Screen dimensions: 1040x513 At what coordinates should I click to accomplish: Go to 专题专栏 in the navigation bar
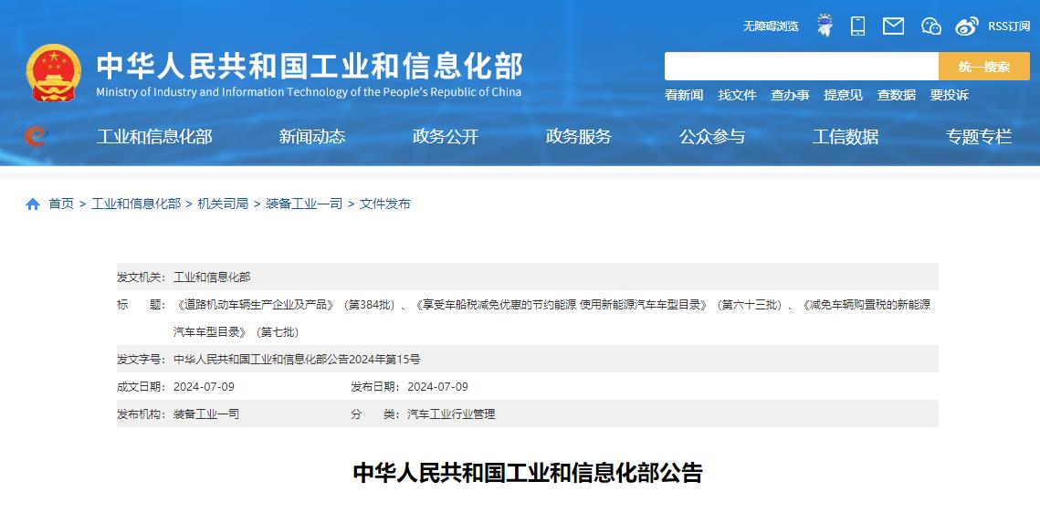click(x=979, y=137)
